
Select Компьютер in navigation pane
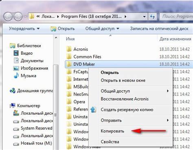click(x=25, y=106)
